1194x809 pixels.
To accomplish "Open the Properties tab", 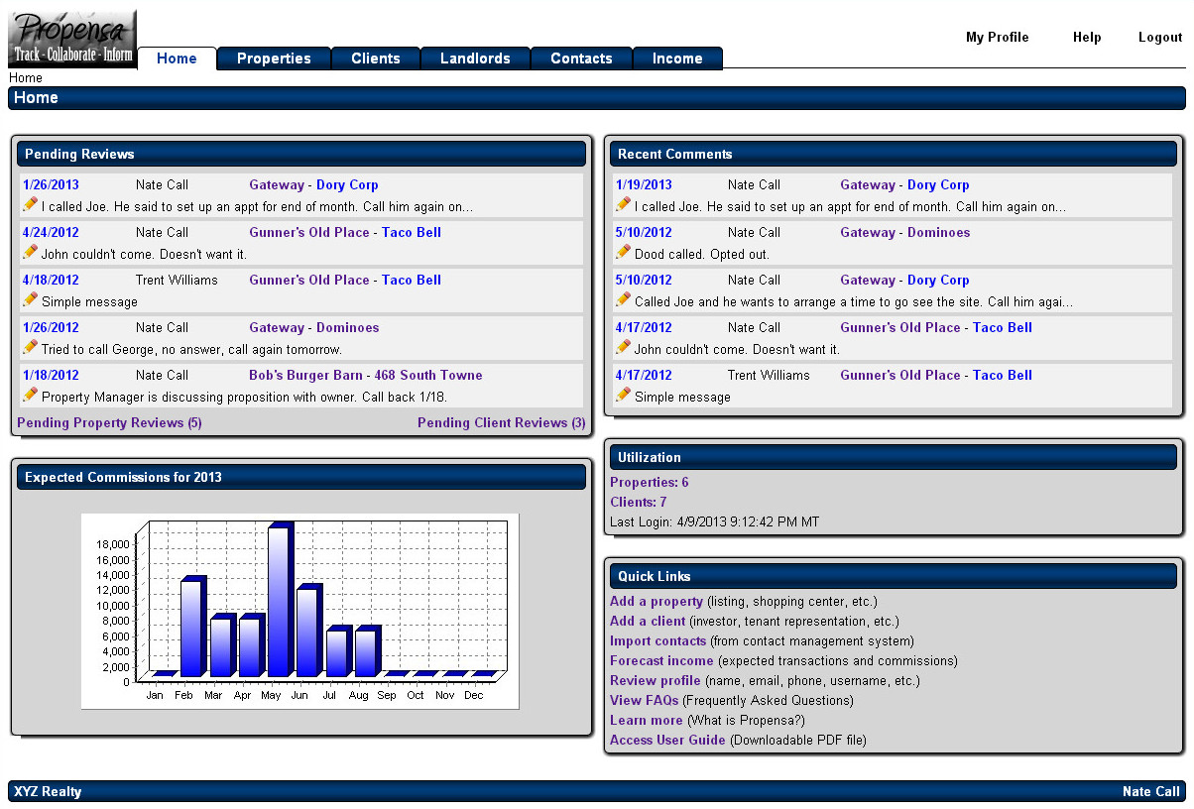I will click(x=274, y=58).
